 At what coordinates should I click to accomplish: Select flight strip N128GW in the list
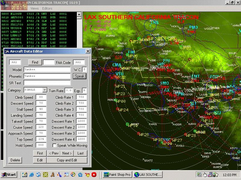coord(34,14)
